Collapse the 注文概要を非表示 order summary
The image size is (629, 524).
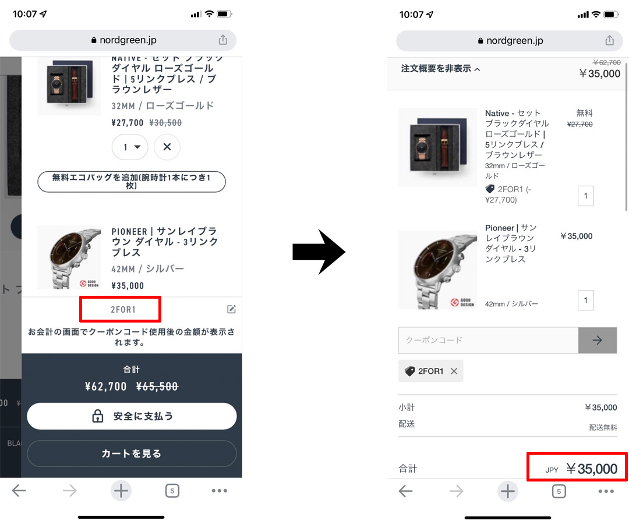pos(440,69)
